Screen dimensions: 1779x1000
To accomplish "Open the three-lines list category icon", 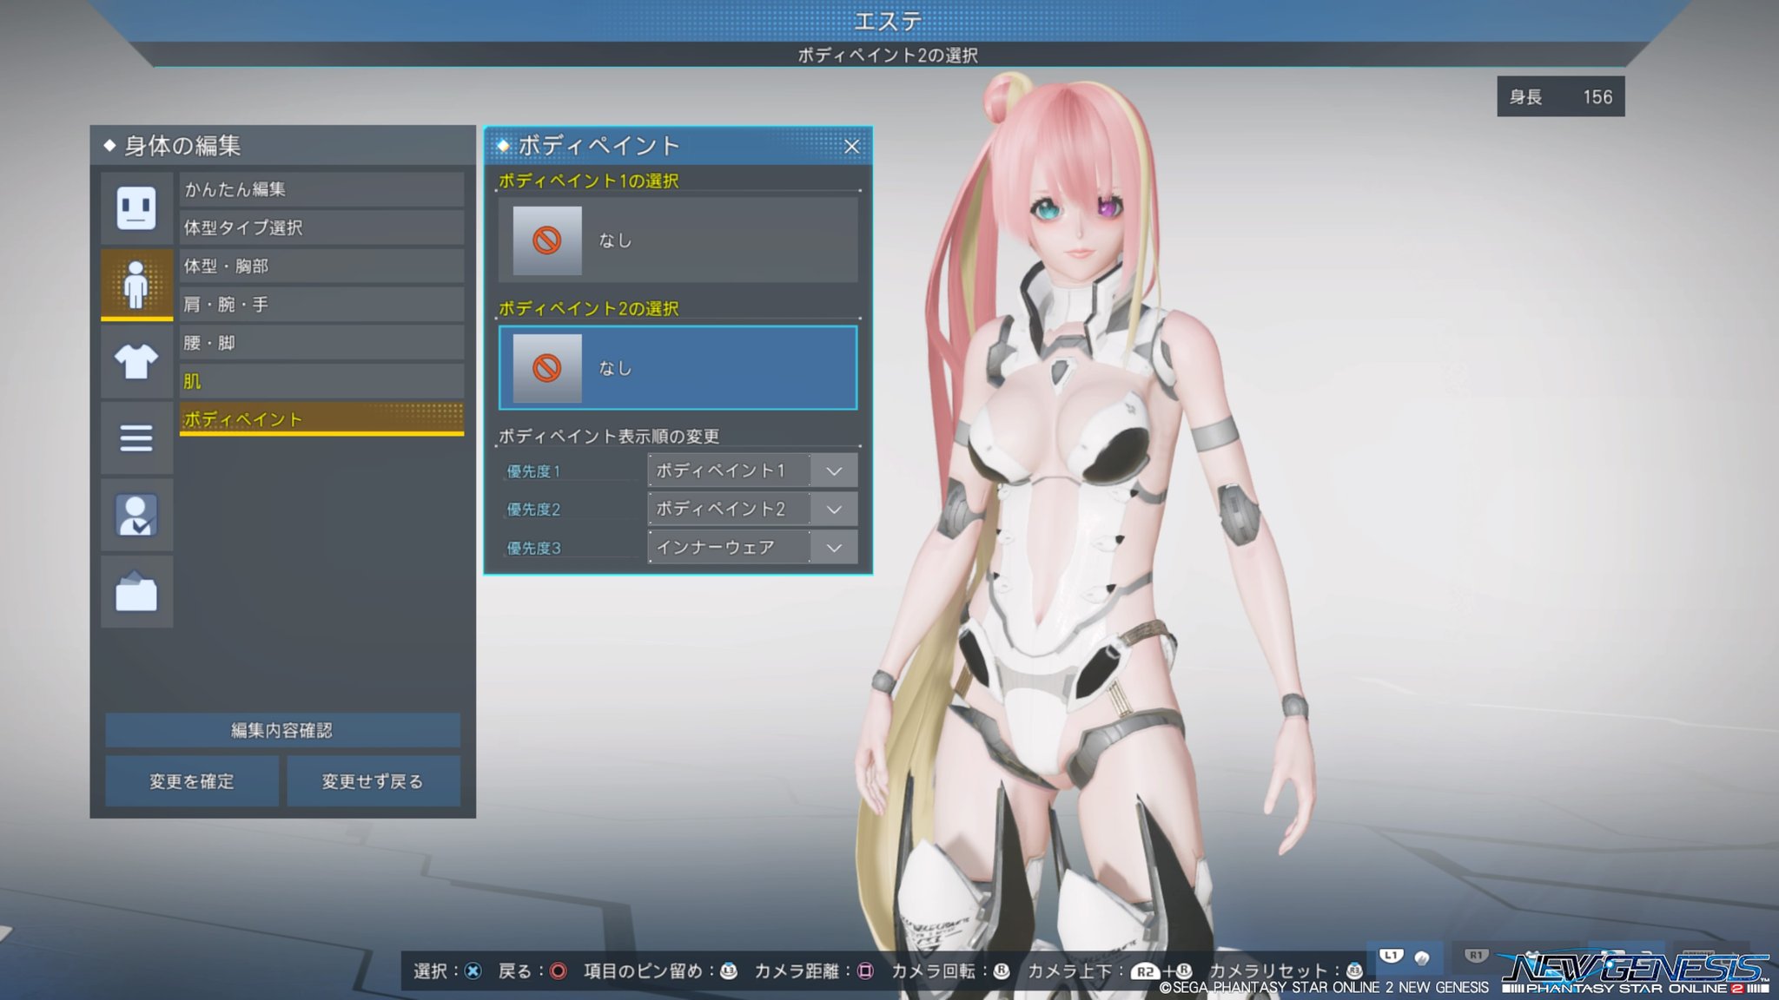I will coord(136,437).
